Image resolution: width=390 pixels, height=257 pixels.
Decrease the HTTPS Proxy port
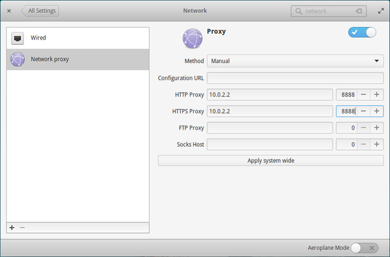(x=363, y=111)
